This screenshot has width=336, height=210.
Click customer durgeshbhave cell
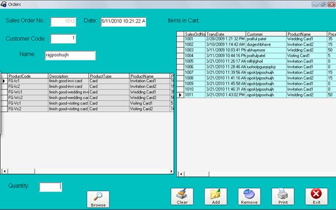coord(266,44)
